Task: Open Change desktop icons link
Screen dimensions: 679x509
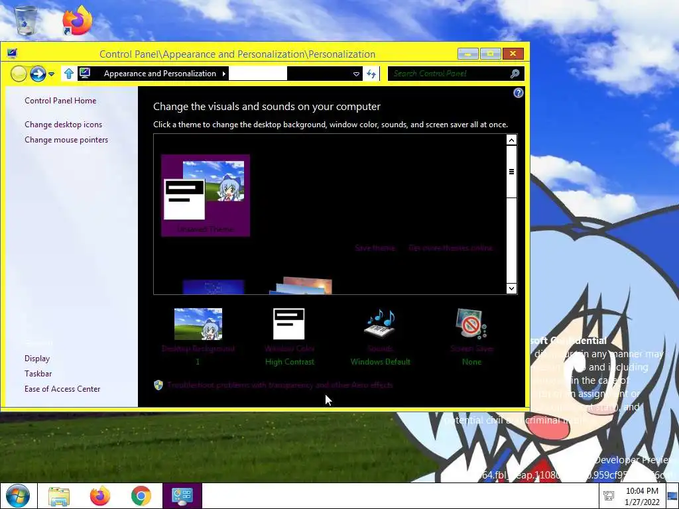Action: 63,124
